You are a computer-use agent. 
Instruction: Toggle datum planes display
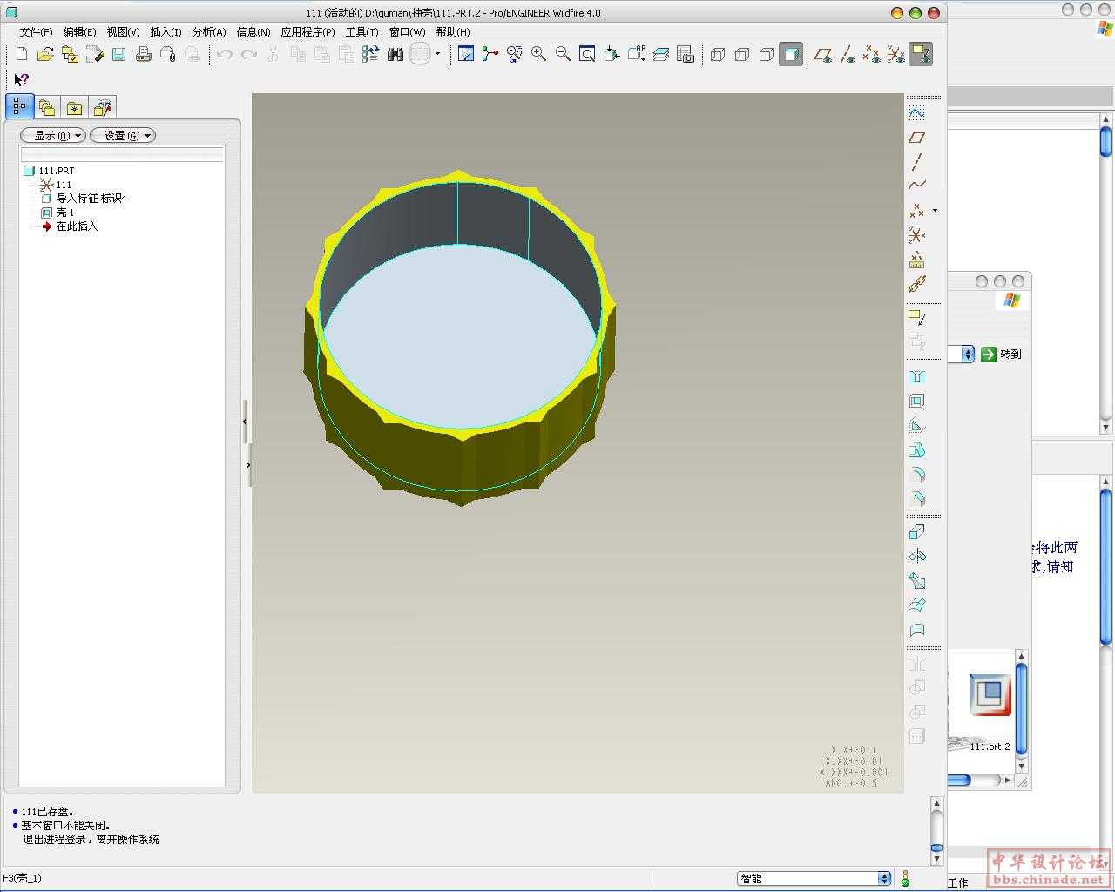coord(823,54)
